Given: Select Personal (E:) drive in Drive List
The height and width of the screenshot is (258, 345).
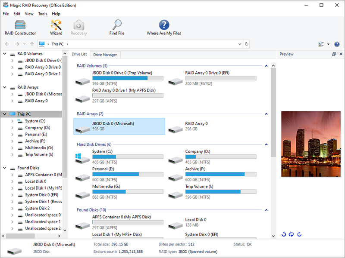Looking at the screenshot, I should coord(119,174).
